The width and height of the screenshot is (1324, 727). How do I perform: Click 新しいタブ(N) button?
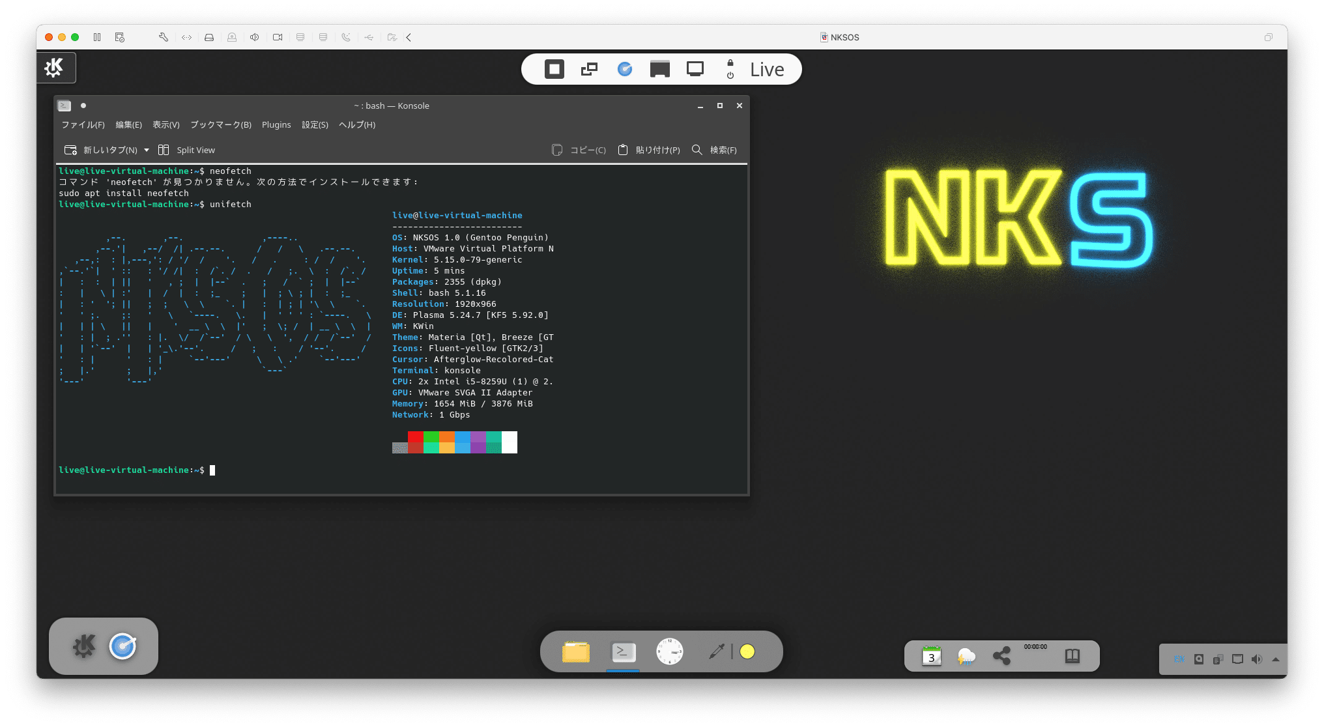pyautogui.click(x=101, y=150)
